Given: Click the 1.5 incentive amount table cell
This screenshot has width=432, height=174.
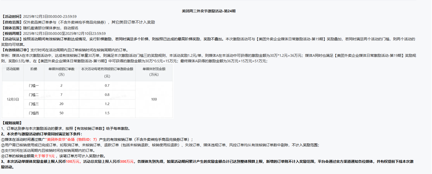Looking at the screenshot, I should pyautogui.click(x=107, y=113).
